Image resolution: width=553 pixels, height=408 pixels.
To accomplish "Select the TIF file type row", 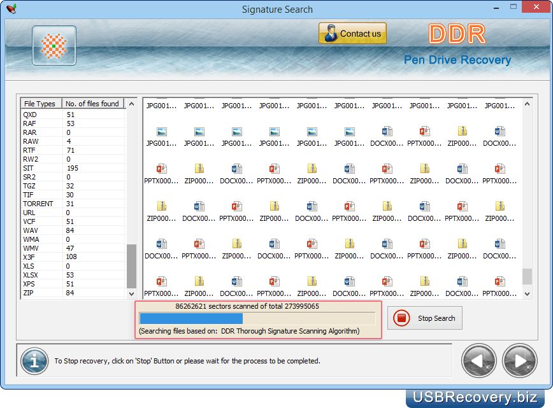I will point(73,195).
